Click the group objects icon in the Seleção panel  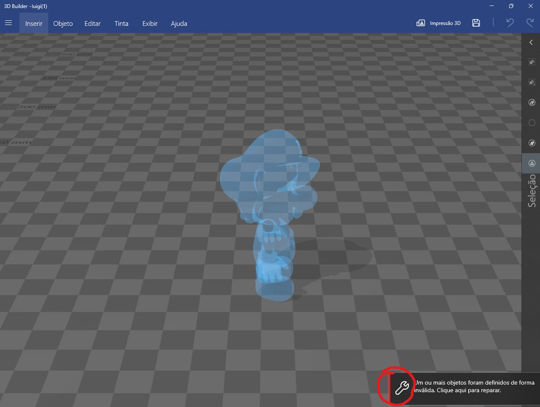532,62
